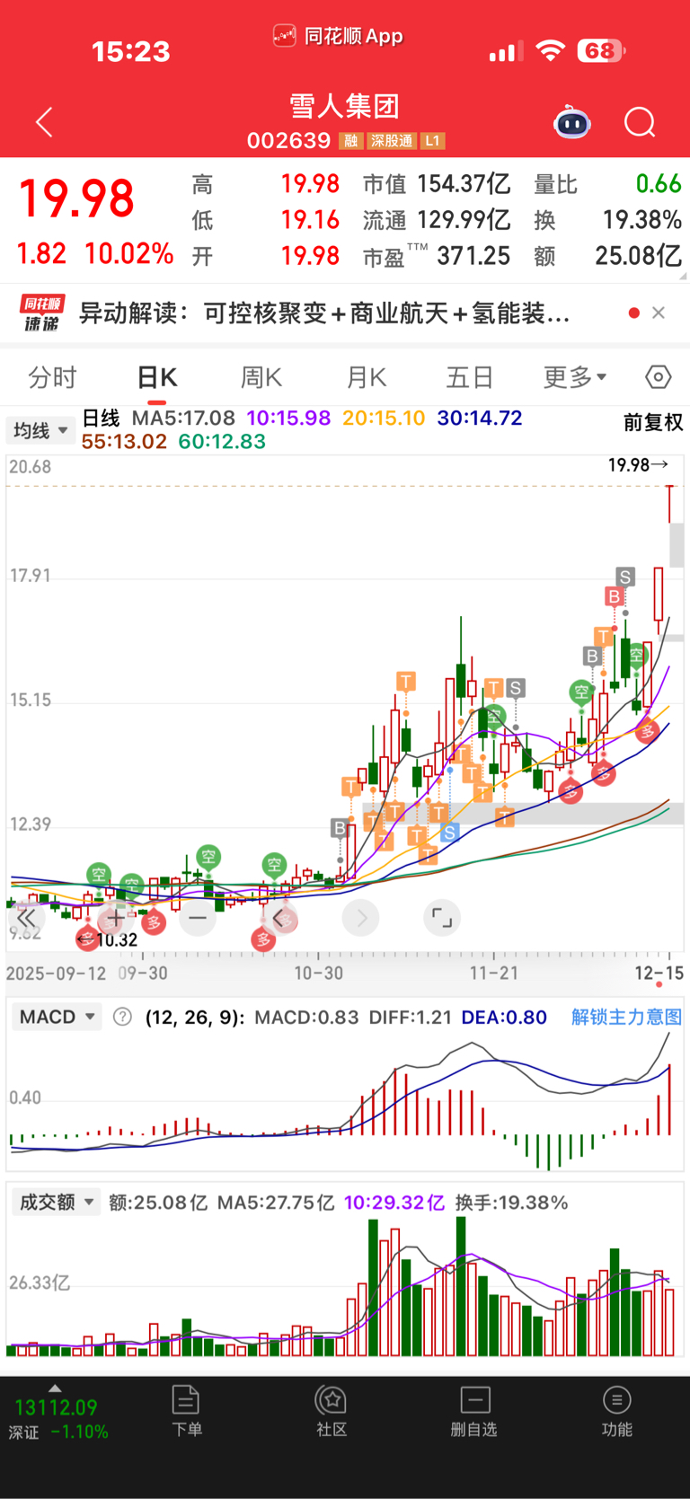The height and width of the screenshot is (1499, 690).
Task: Tap the 10.02% change percentage
Action: point(128,253)
